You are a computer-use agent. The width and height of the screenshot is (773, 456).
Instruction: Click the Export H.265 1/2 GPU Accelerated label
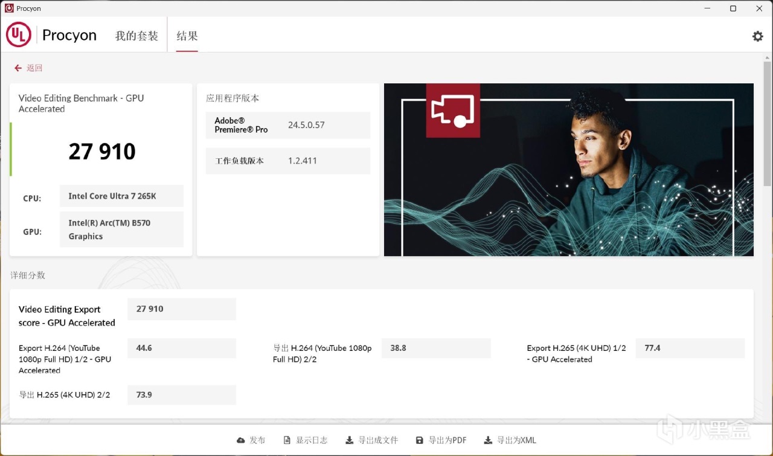pos(576,353)
